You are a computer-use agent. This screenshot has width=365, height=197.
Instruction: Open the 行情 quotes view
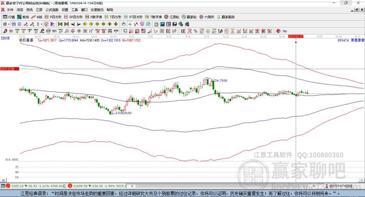[x=9, y=17]
